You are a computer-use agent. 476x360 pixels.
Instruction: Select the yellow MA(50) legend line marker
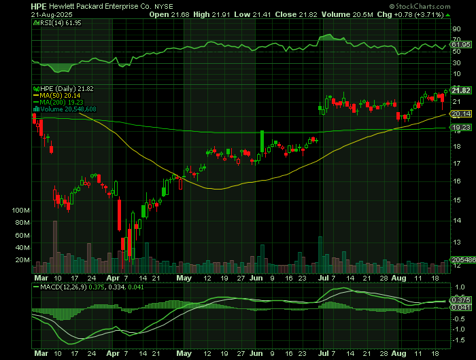pyautogui.click(x=37, y=96)
